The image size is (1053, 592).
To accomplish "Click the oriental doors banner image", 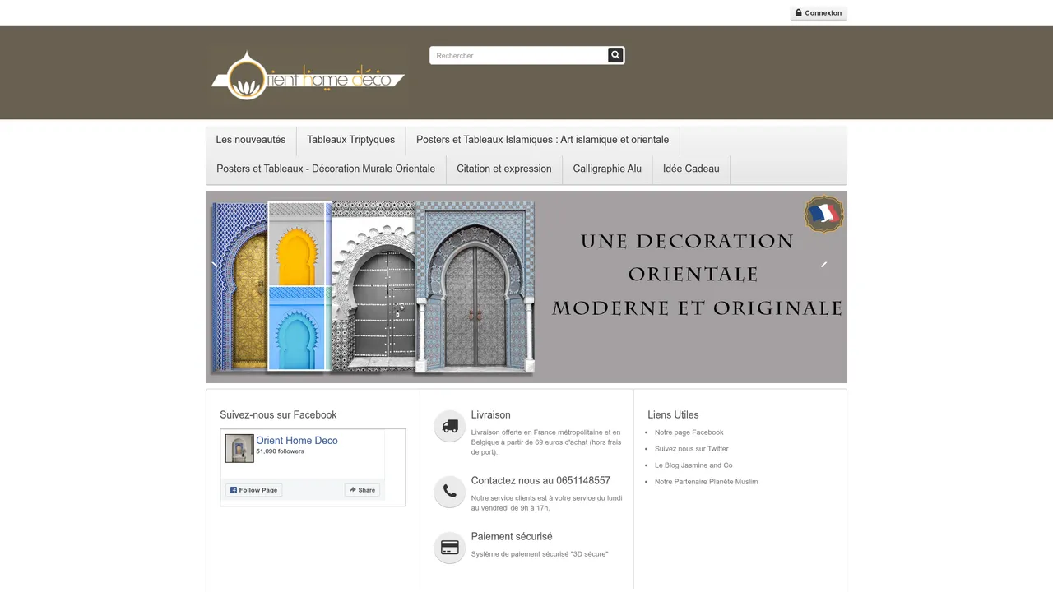I will (526, 287).
